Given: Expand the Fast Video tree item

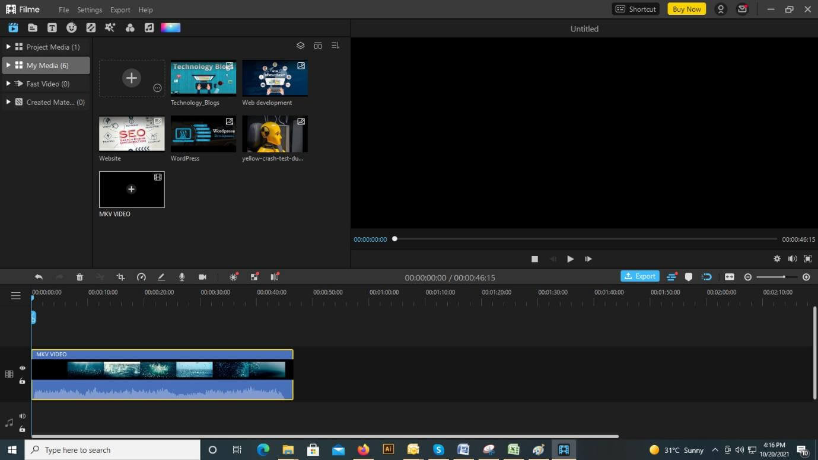Looking at the screenshot, I should tap(8, 84).
